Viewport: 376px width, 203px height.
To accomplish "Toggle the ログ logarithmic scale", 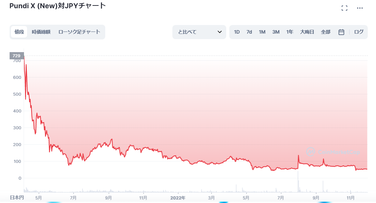I will [359, 32].
